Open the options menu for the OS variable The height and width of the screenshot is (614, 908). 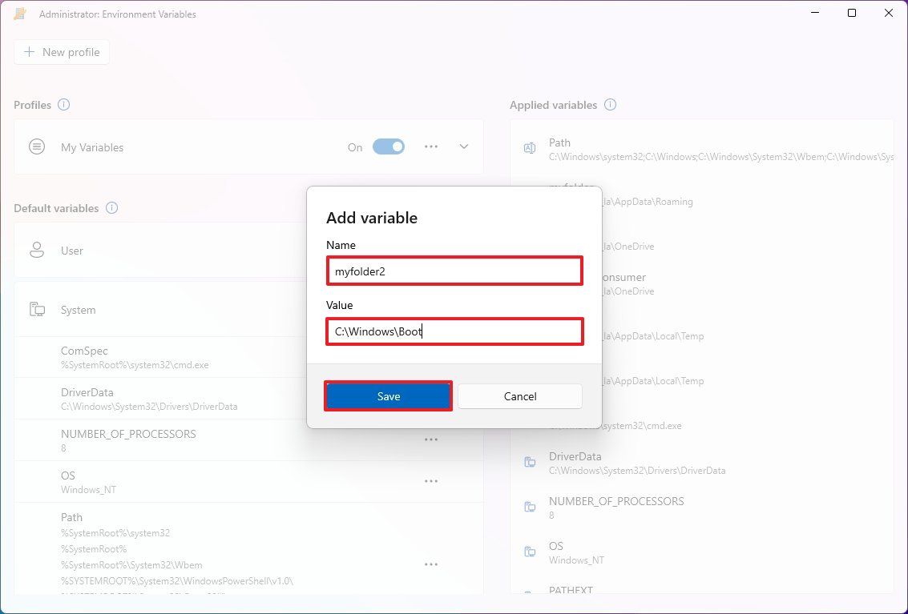coord(431,480)
